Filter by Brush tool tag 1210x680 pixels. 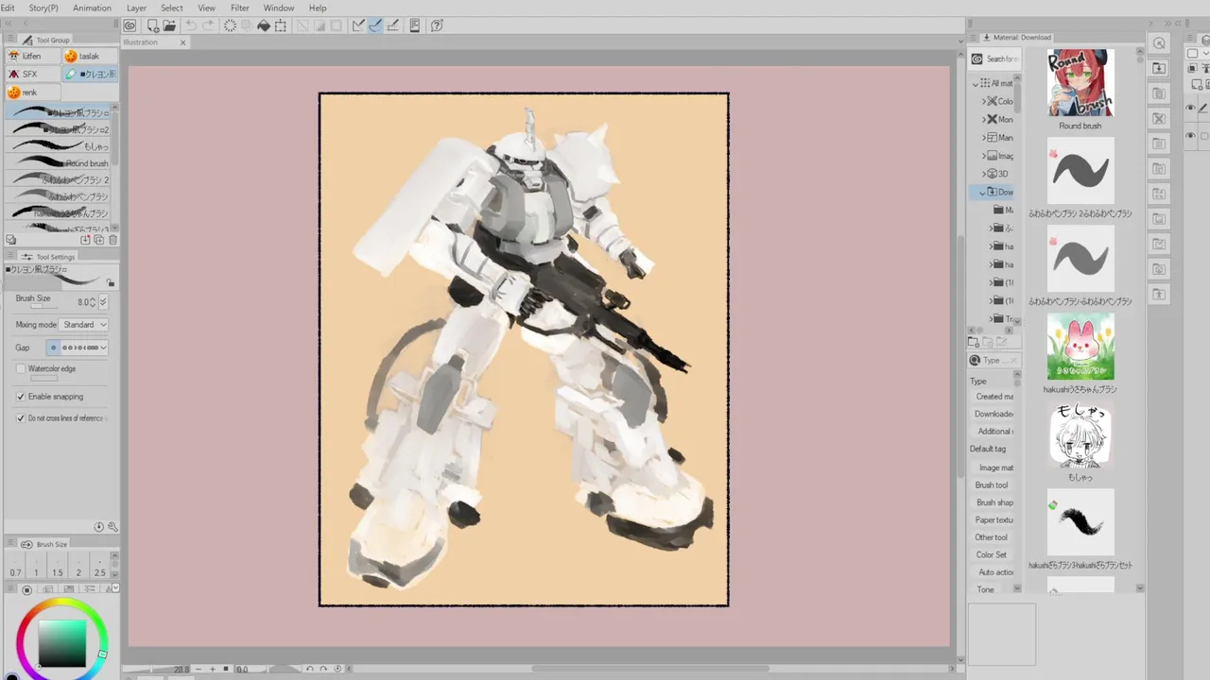(x=992, y=485)
